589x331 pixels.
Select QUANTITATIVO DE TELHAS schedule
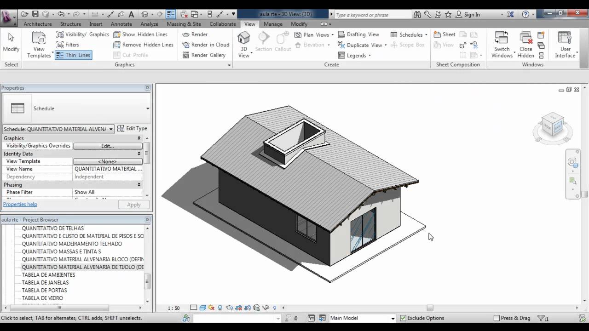pyautogui.click(x=53, y=228)
